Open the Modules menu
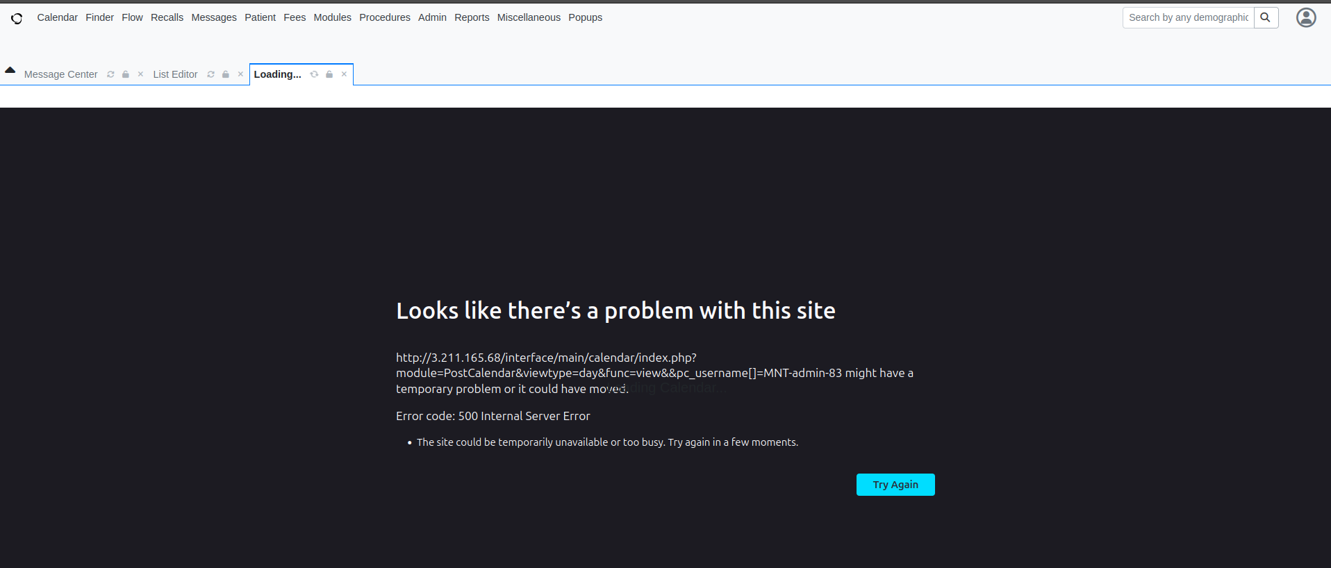 (332, 17)
